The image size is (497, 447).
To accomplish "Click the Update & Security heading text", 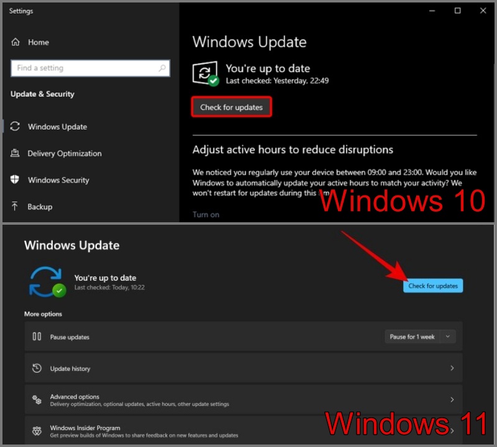I will coord(42,94).
